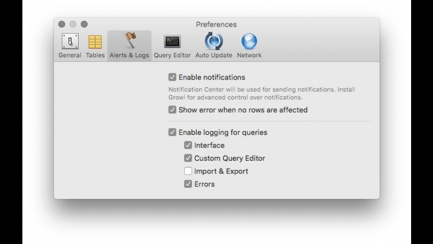The height and width of the screenshot is (244, 433).
Task: Toggle Show error when no rows are affected
Action: point(172,110)
